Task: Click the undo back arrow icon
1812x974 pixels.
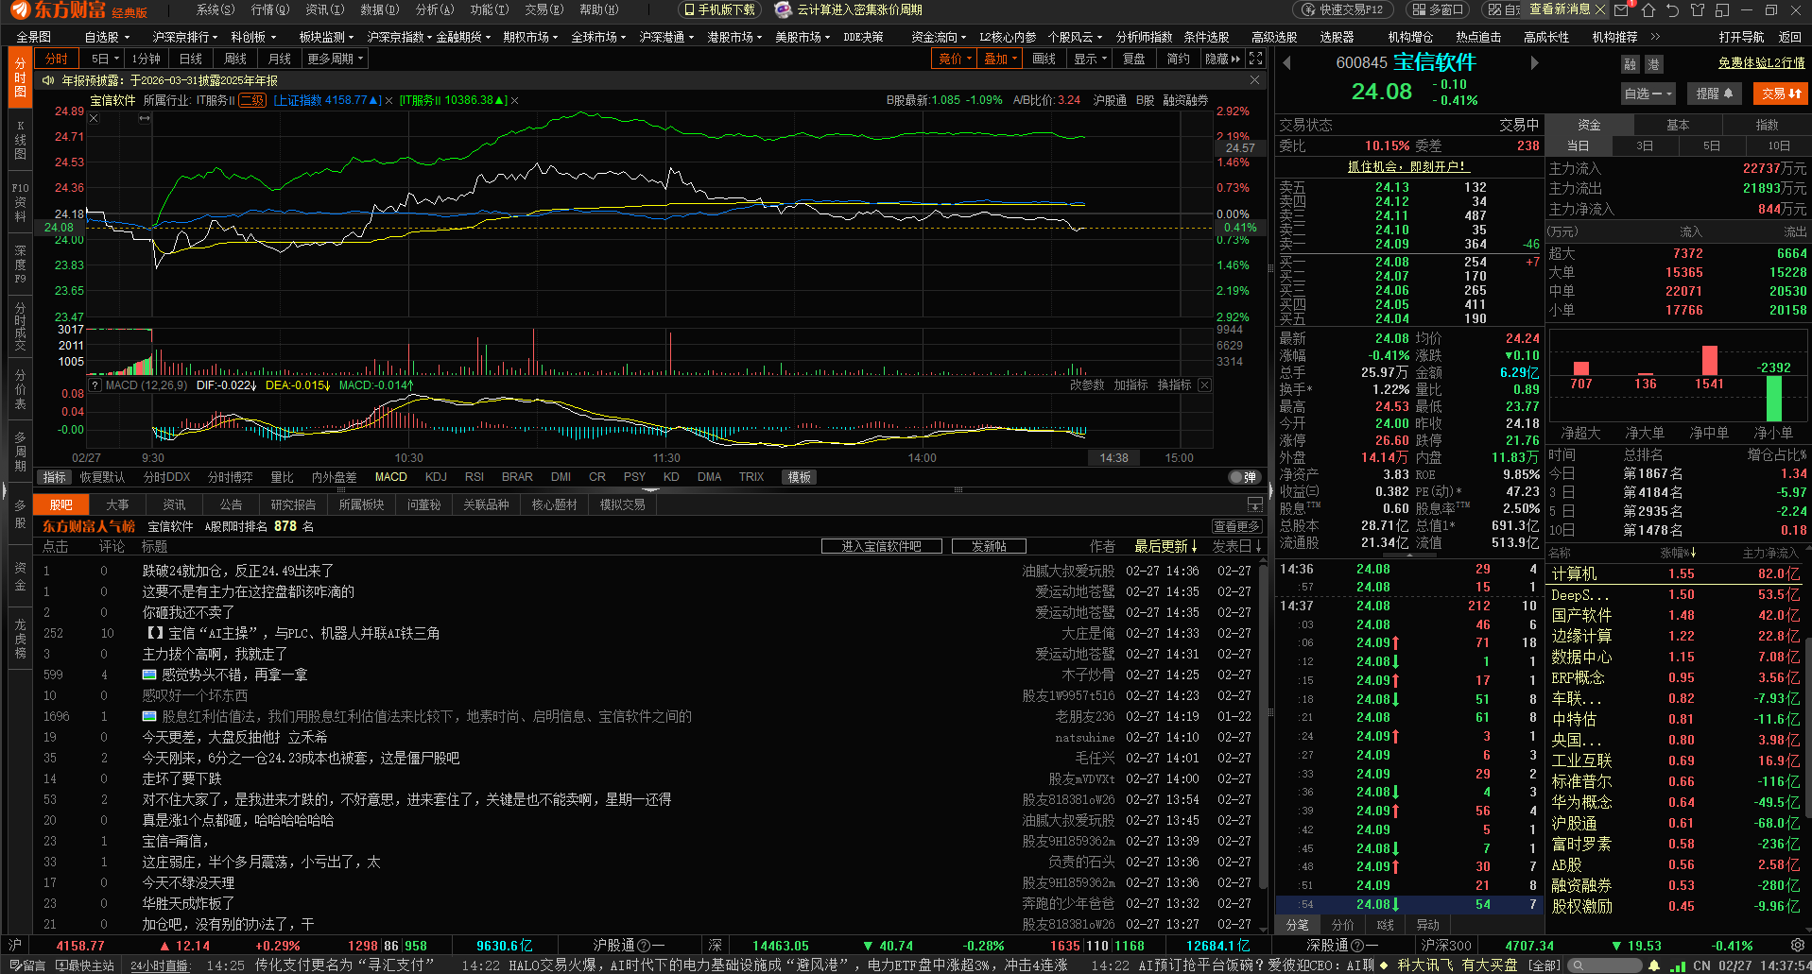Action: (1672, 10)
